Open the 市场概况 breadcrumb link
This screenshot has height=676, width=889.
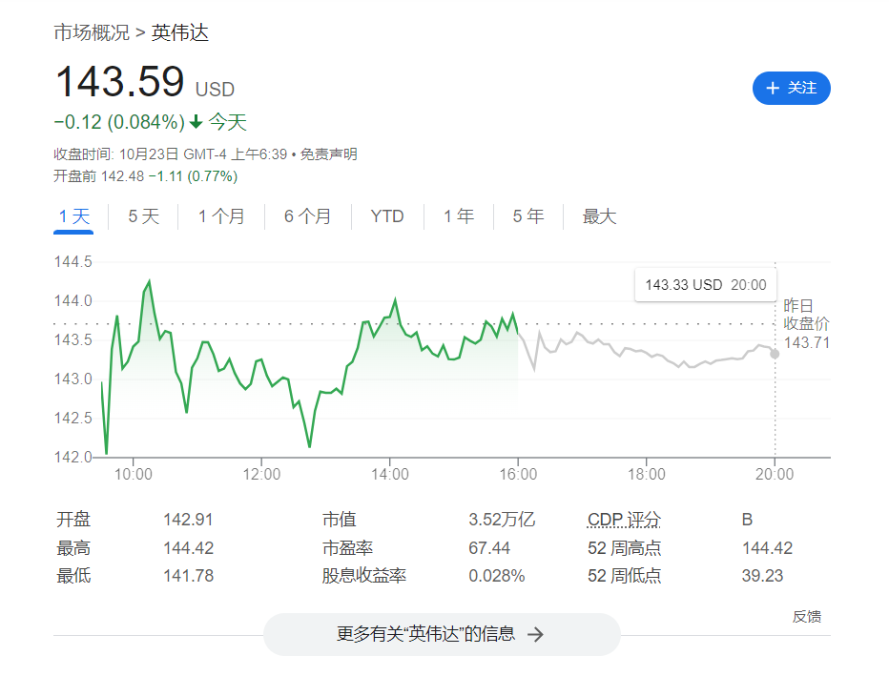(91, 32)
